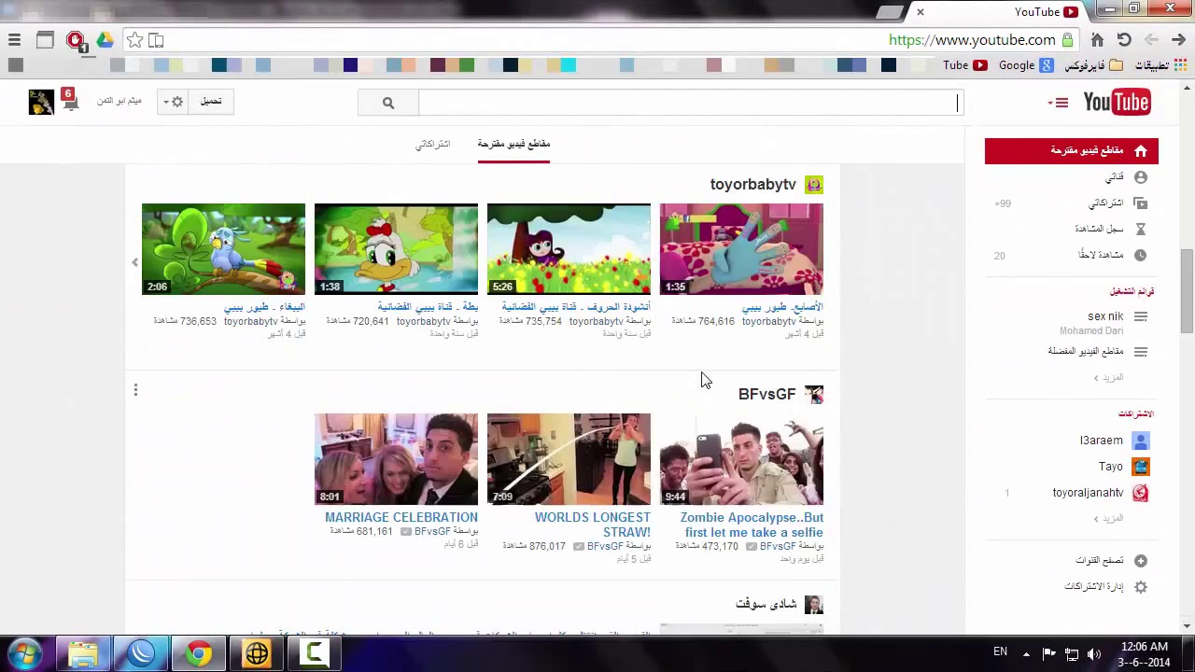Viewport: 1195px width, 672px height.
Task: Click the BFvsGF channel icon
Action: [814, 395]
